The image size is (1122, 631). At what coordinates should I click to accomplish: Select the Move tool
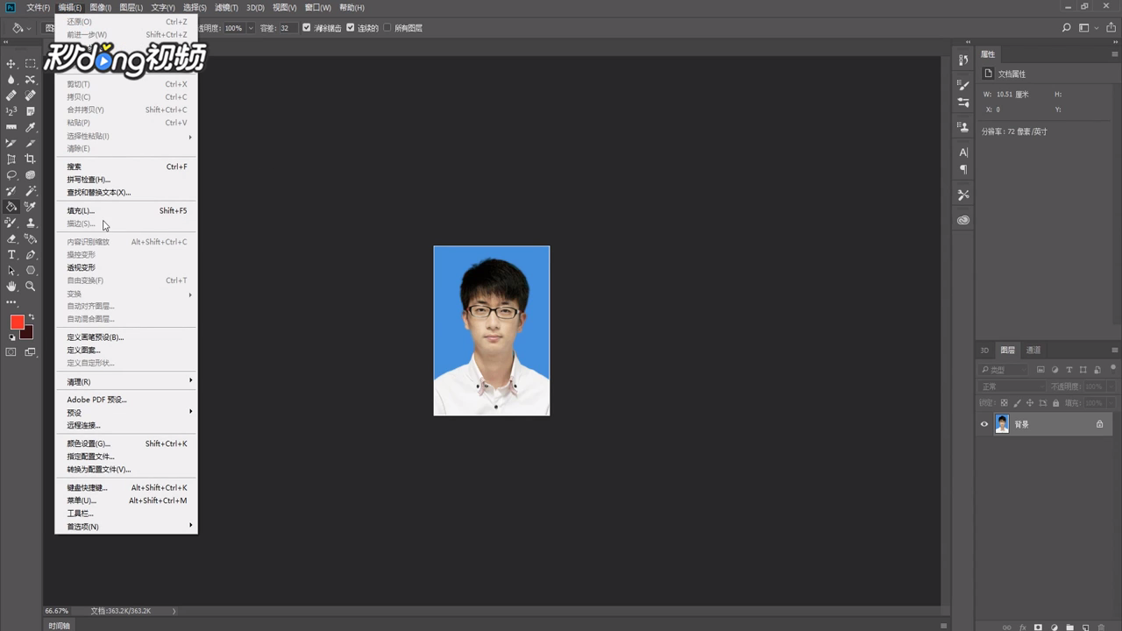[x=11, y=64]
